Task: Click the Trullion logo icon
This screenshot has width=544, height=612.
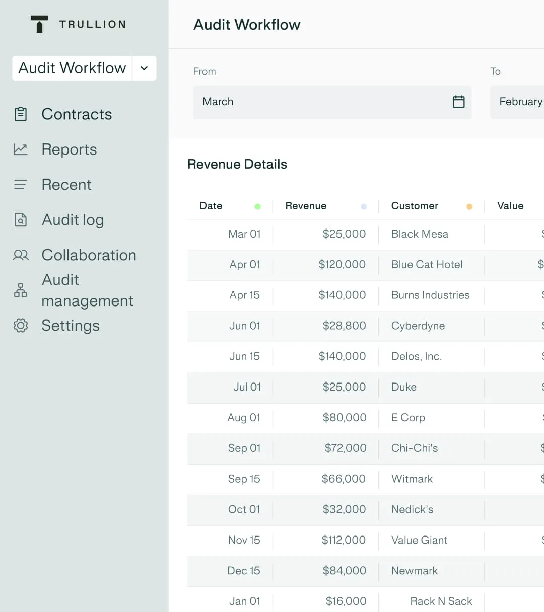Action: pyautogui.click(x=39, y=24)
